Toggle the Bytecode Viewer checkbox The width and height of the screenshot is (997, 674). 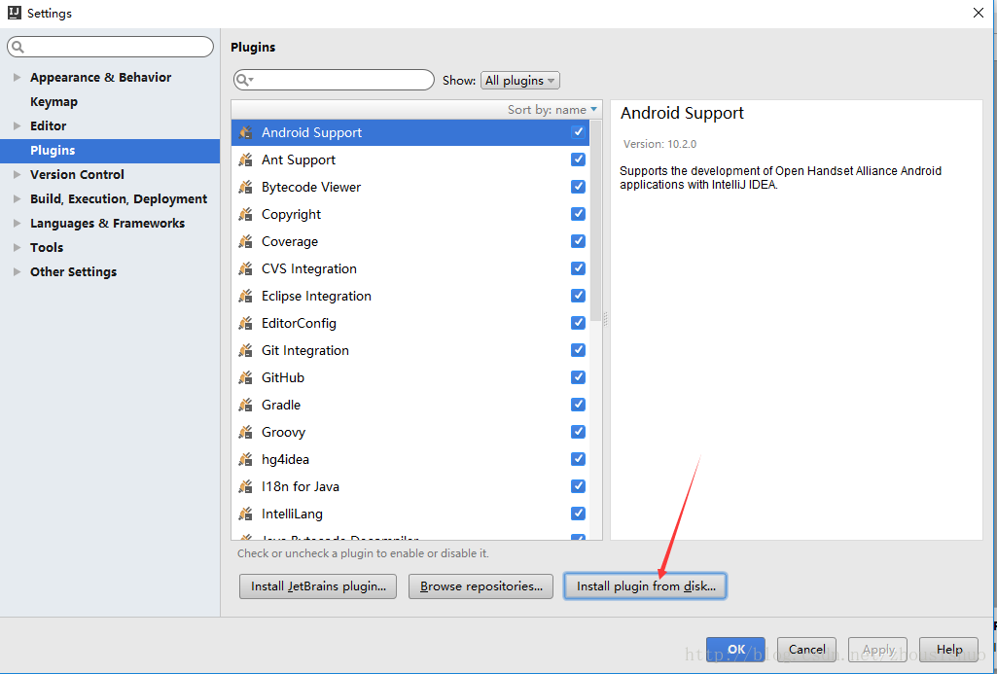[x=578, y=187]
